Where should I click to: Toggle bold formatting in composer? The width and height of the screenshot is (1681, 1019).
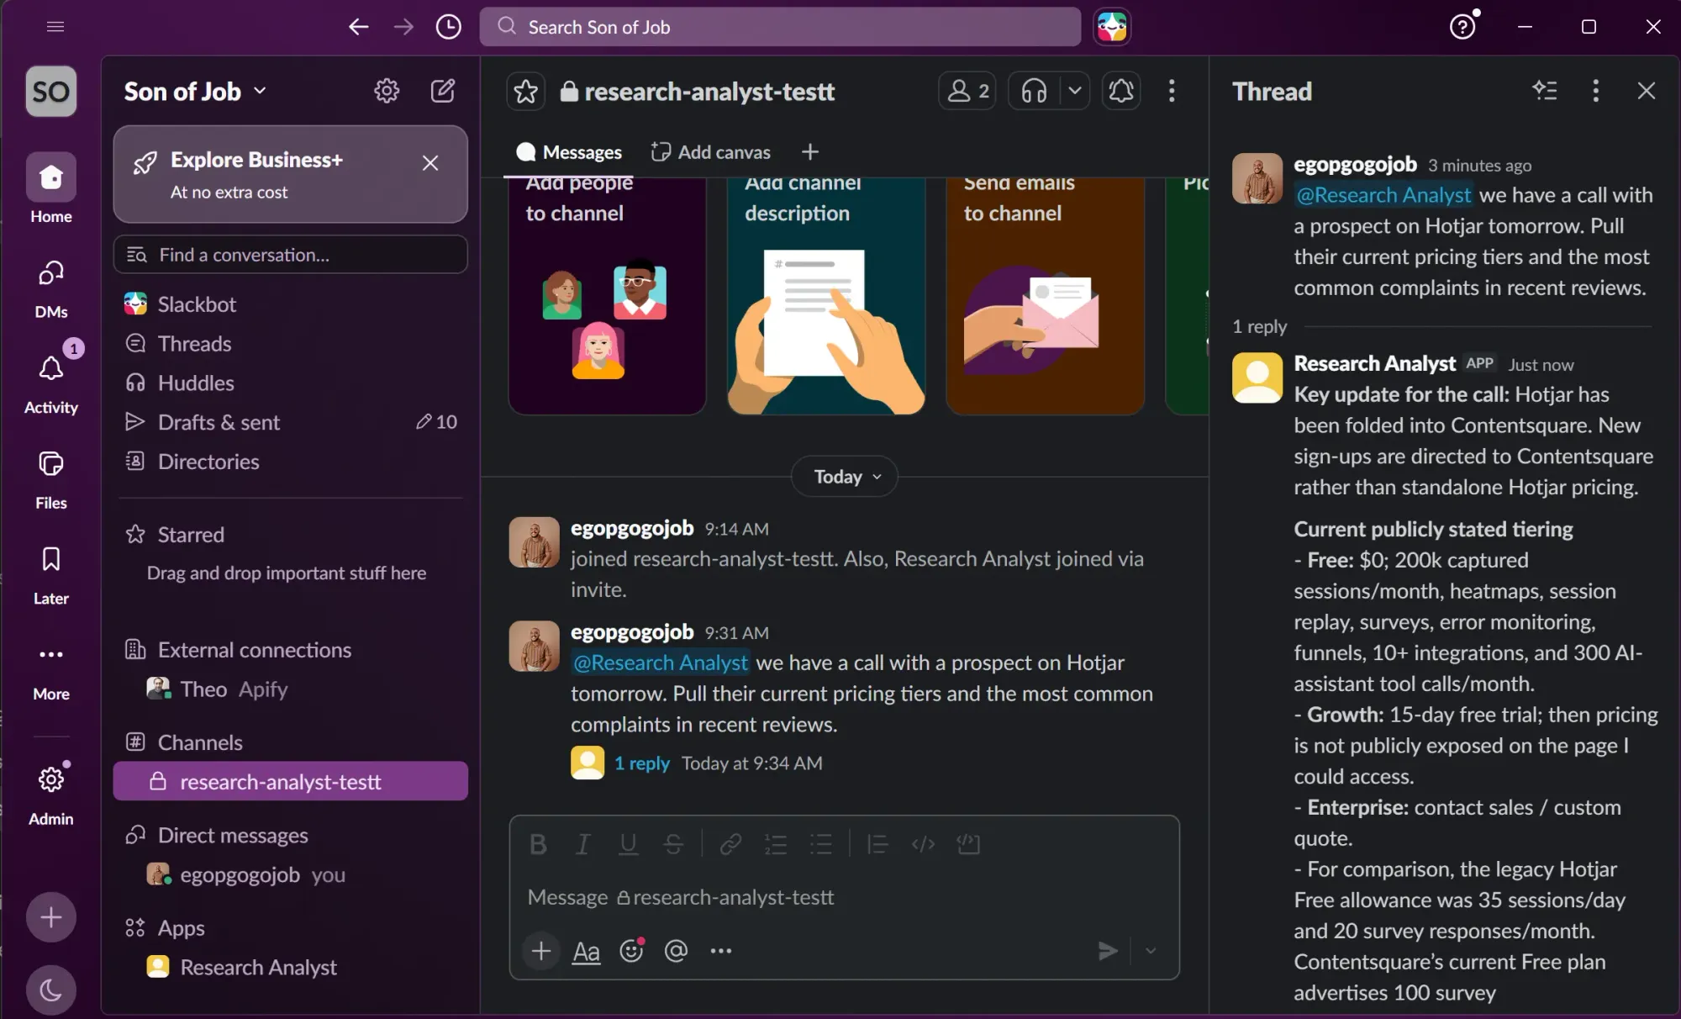coord(538,844)
